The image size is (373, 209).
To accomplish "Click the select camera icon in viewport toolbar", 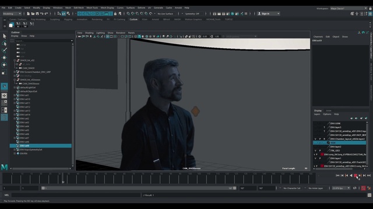I will (79, 37).
